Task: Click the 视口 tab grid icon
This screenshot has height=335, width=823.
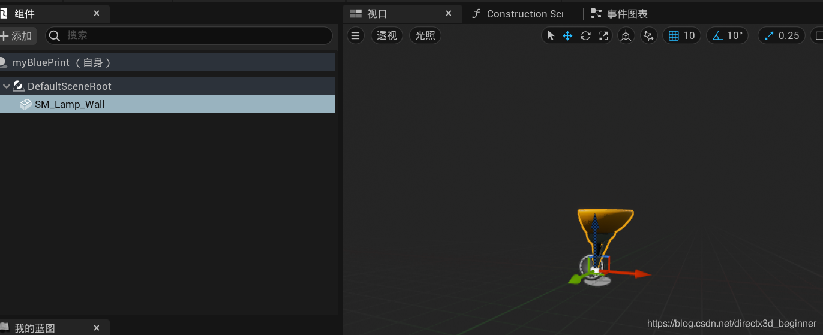Action: (x=356, y=14)
